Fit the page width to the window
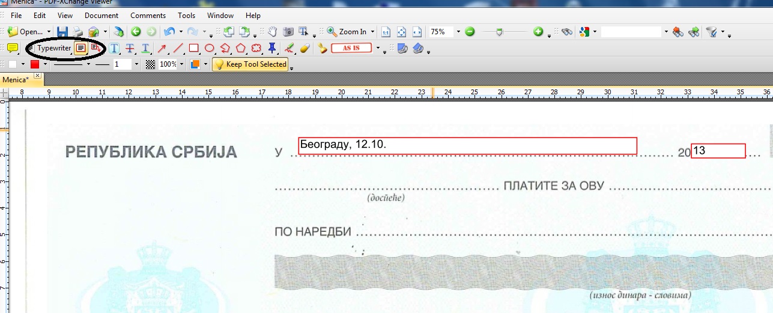Screen dimensions: 773x313 click(417, 32)
